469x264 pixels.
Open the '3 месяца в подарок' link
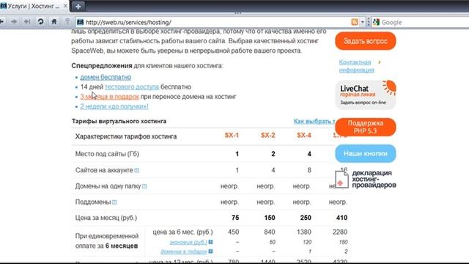(x=109, y=97)
